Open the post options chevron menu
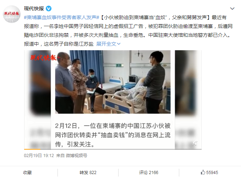Image resolution: width=241 pixels, height=179 pixels. (x=232, y=8)
